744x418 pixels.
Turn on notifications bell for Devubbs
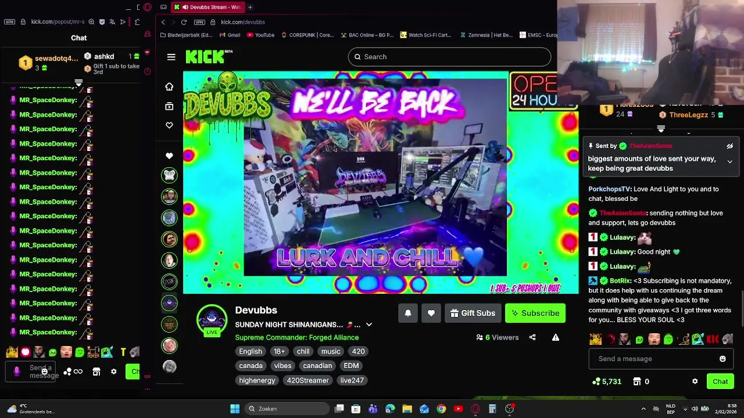408,313
